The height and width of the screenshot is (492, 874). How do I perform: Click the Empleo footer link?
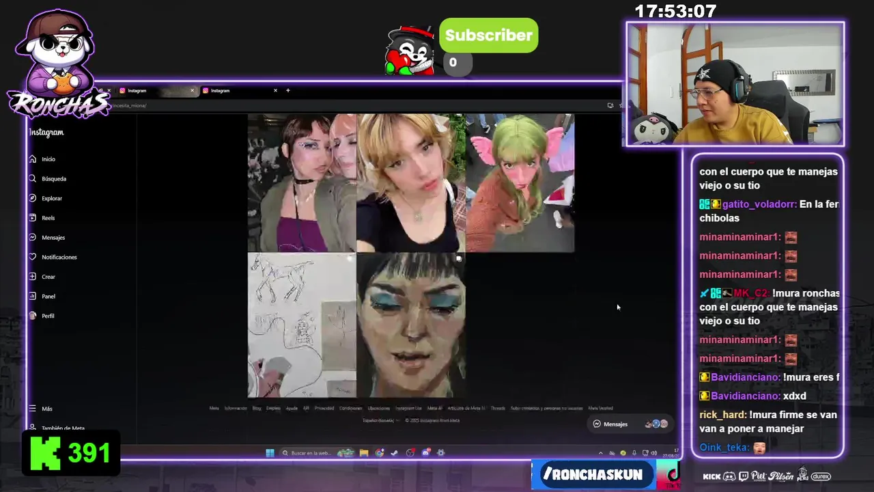[273, 409]
